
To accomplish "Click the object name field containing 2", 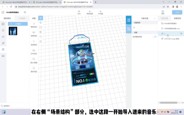I will (145, 27).
